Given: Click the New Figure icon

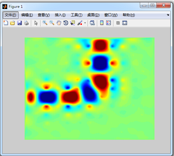Looking at the screenshot, I should pyautogui.click(x=6, y=23).
